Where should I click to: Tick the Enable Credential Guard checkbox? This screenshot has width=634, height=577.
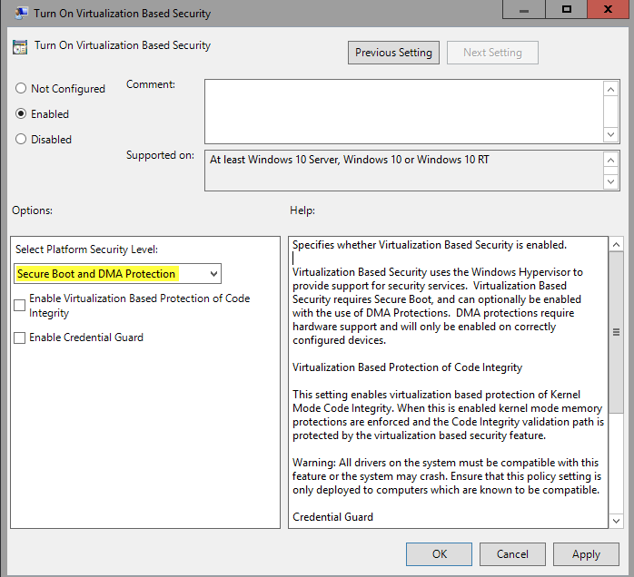coord(19,337)
